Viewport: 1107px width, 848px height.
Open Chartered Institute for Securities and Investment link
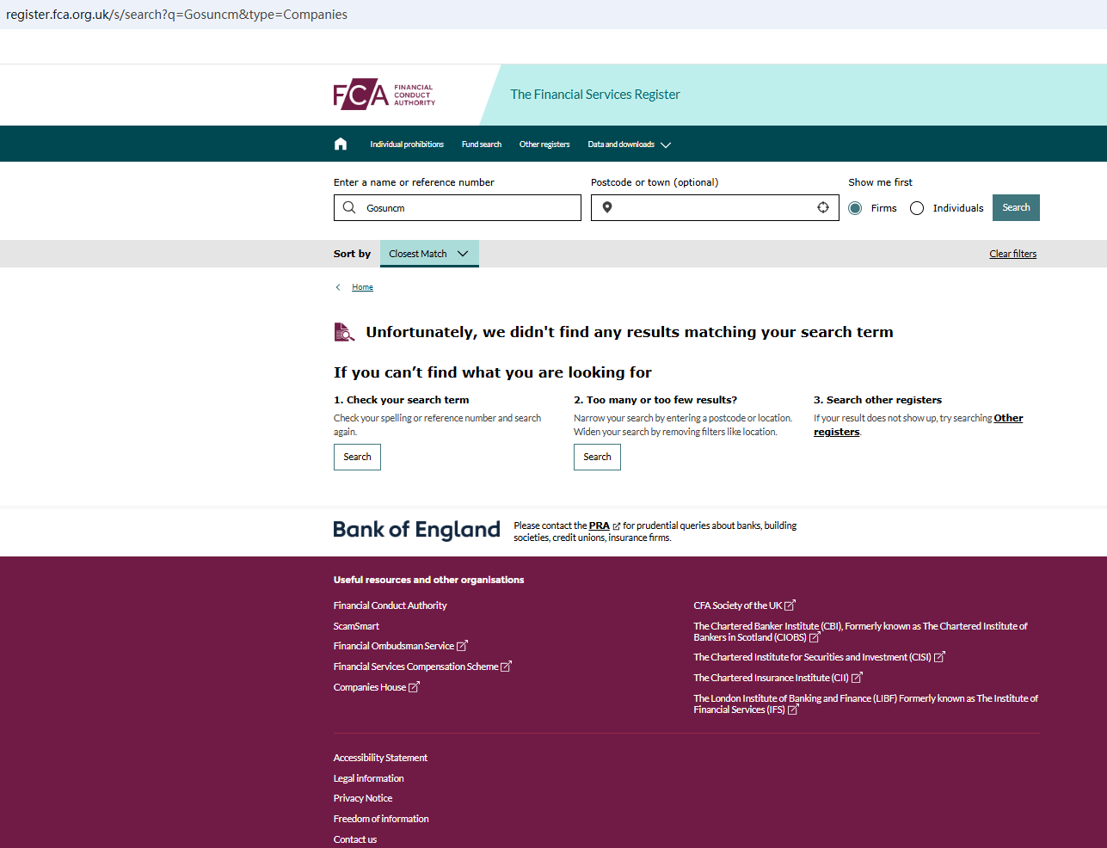point(813,657)
